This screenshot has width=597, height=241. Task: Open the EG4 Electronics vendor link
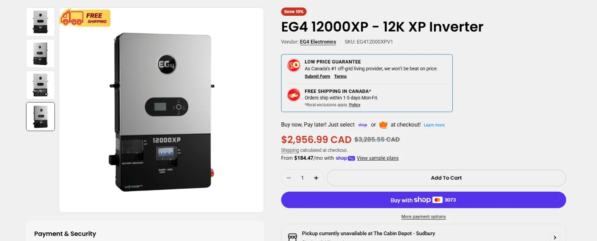pyautogui.click(x=318, y=42)
